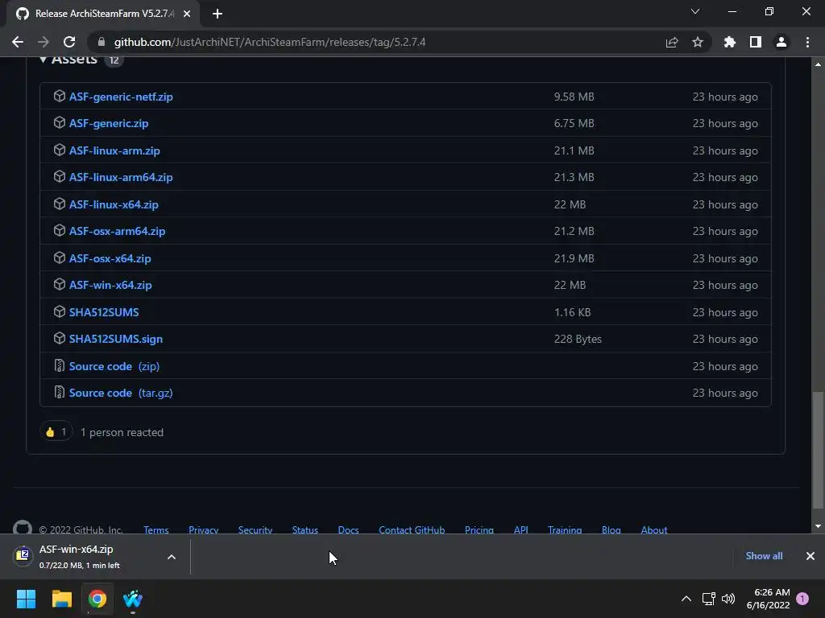Screen dimensions: 825x618
Task: Download ASF-generic-netf.zip
Action: 121,97
